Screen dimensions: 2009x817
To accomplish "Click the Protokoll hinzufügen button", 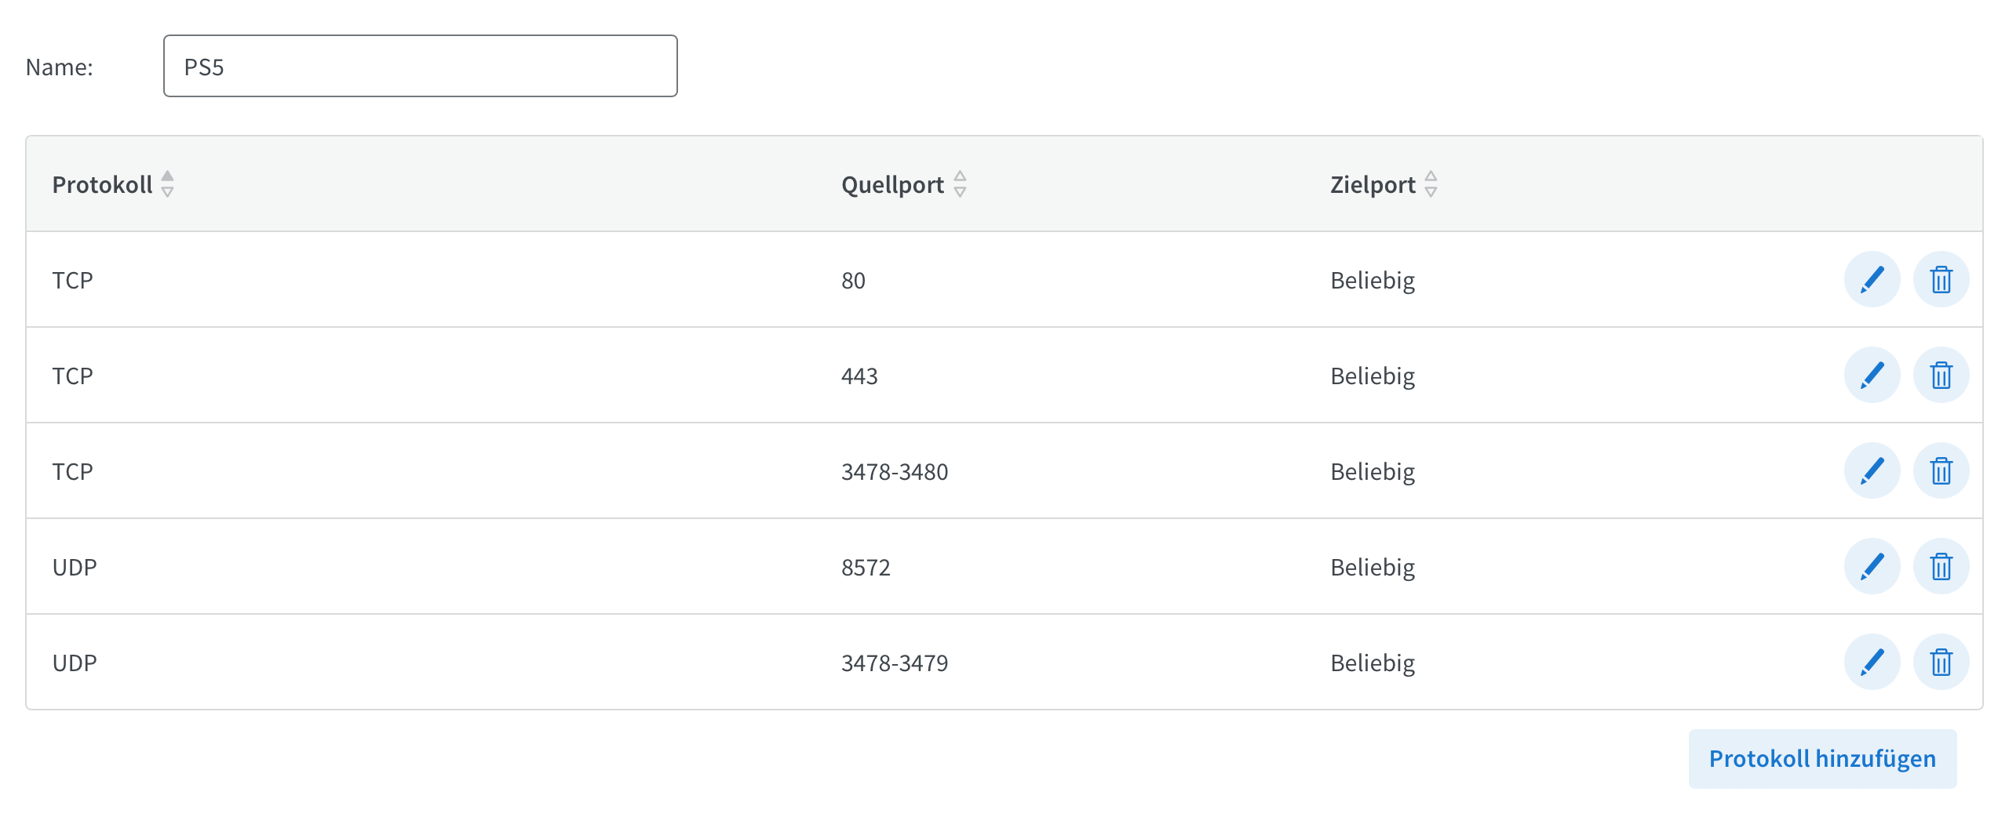I will (x=1821, y=758).
